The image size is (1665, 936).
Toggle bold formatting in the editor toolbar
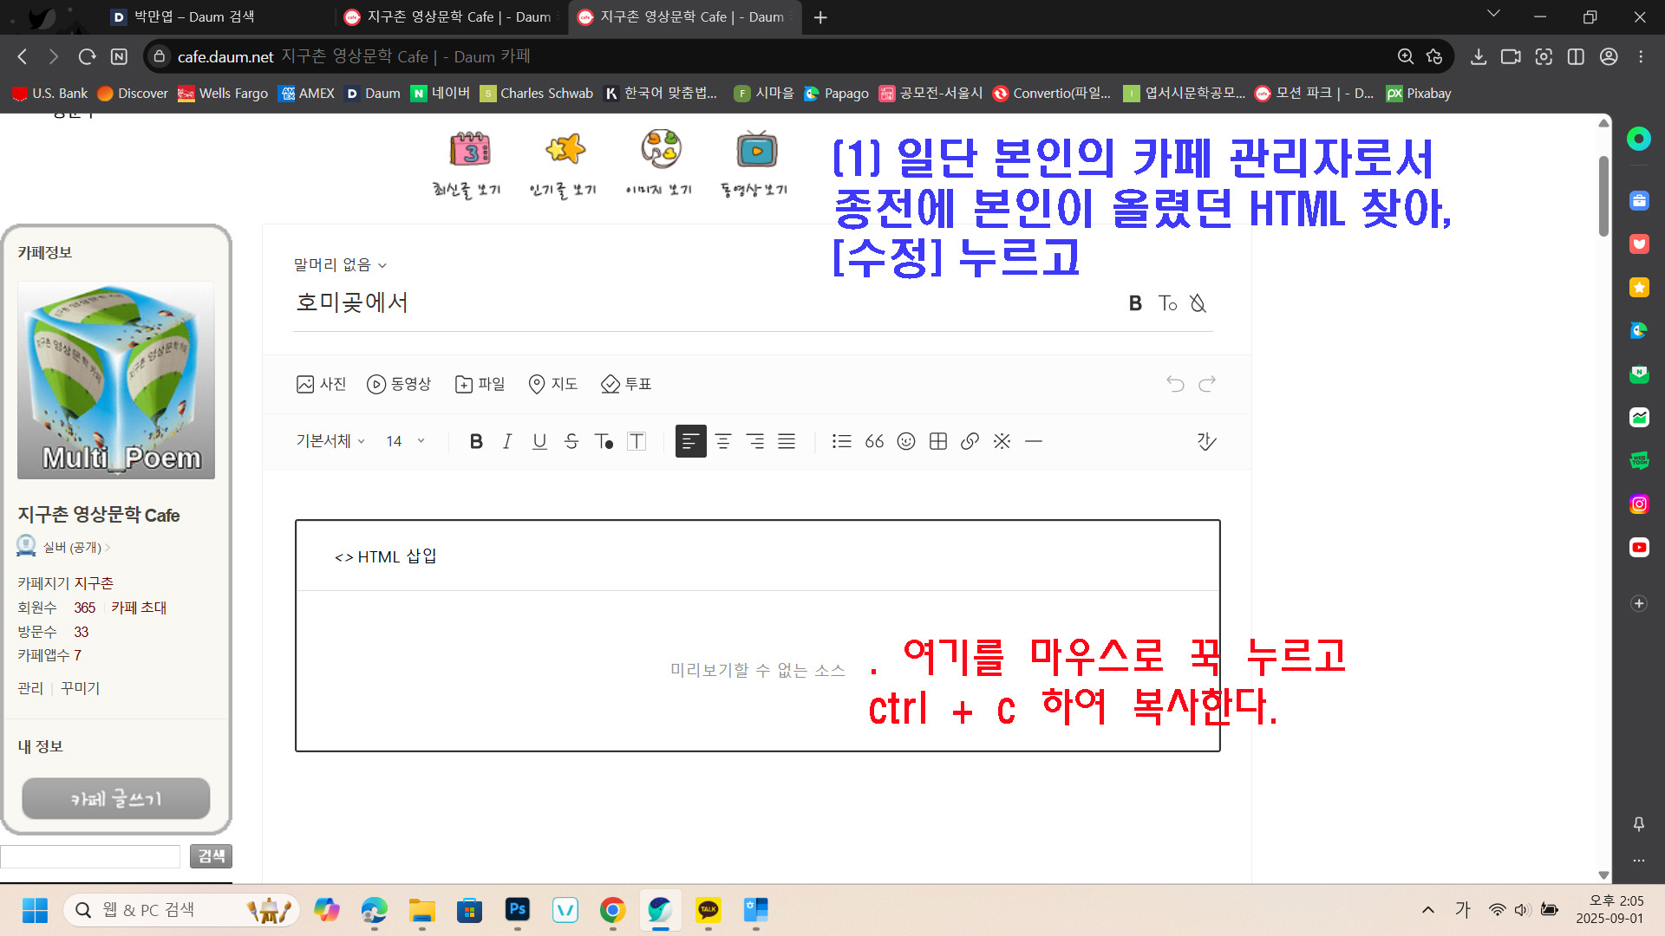pyautogui.click(x=476, y=441)
